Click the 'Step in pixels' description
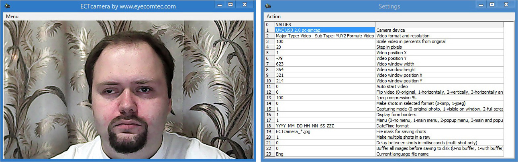This screenshot has height=162, width=518. pyautogui.click(x=439, y=47)
